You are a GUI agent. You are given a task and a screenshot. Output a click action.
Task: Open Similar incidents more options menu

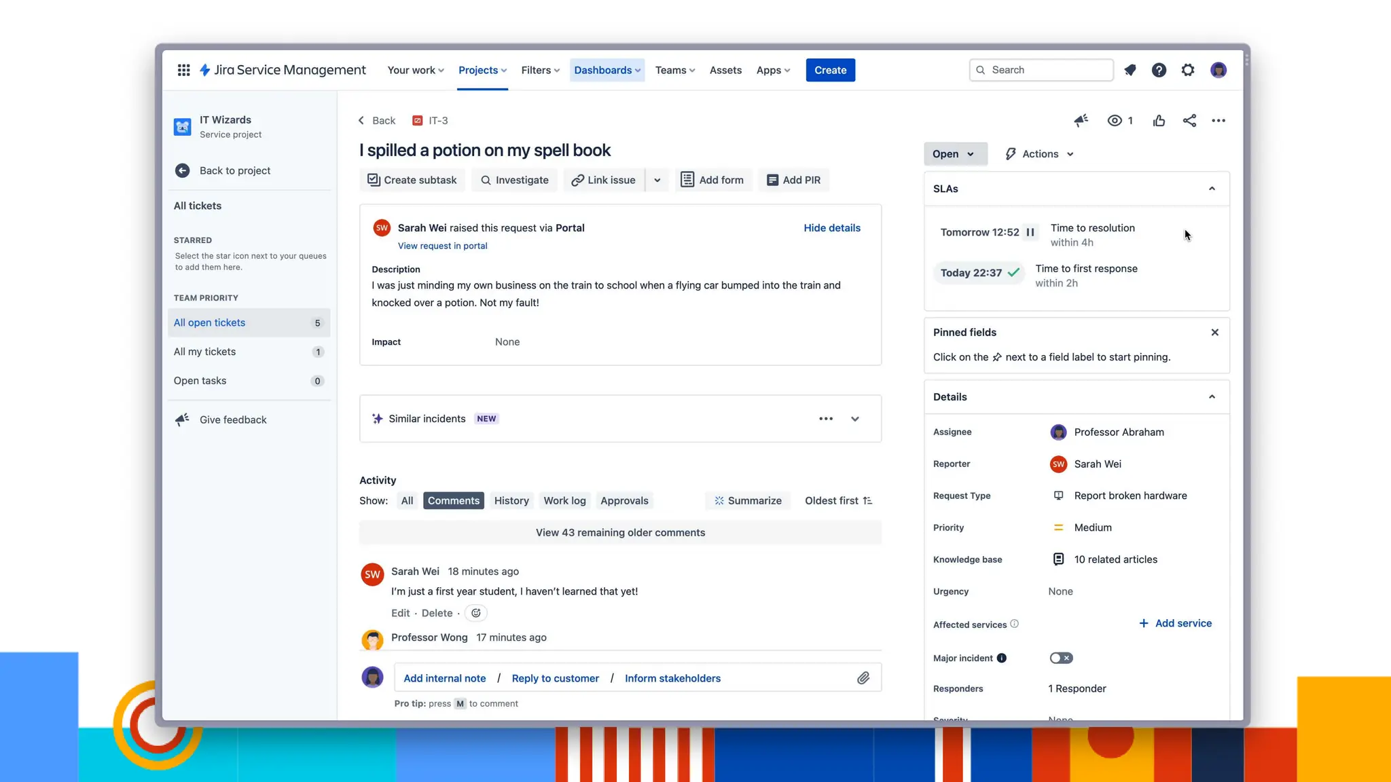point(826,419)
